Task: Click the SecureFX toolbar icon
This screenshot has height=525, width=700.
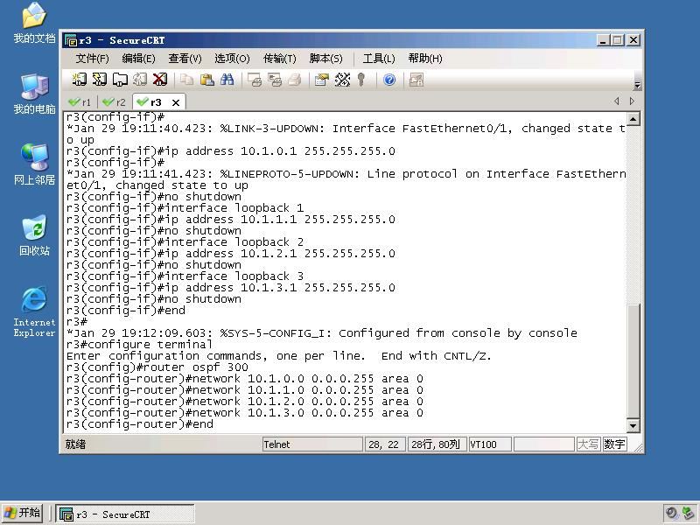Action: click(416, 80)
